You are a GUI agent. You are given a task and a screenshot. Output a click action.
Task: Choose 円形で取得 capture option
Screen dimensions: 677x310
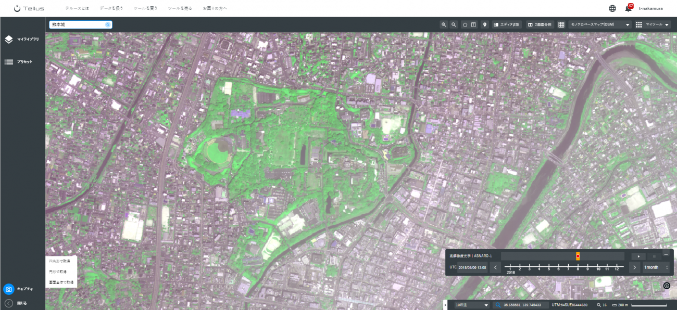tap(57, 272)
